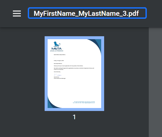The image size is (162, 137).
Task: Click the two-line body paragraph in the thumbnail
Action: pos(74,69)
